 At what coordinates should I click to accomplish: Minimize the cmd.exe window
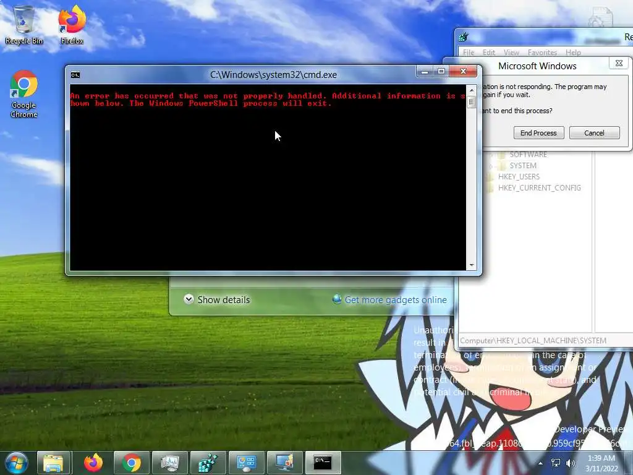pyautogui.click(x=425, y=72)
